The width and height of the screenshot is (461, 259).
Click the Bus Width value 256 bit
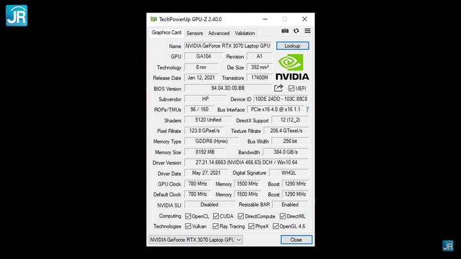click(290, 141)
